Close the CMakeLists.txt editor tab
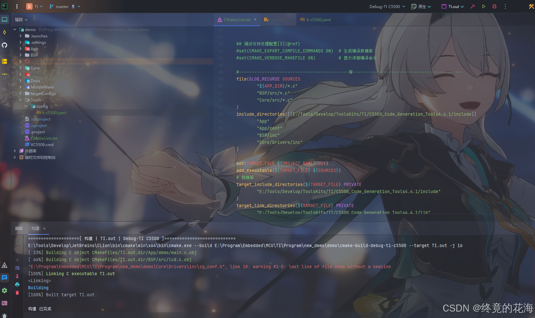The height and width of the screenshot is (318, 535). [255, 19]
